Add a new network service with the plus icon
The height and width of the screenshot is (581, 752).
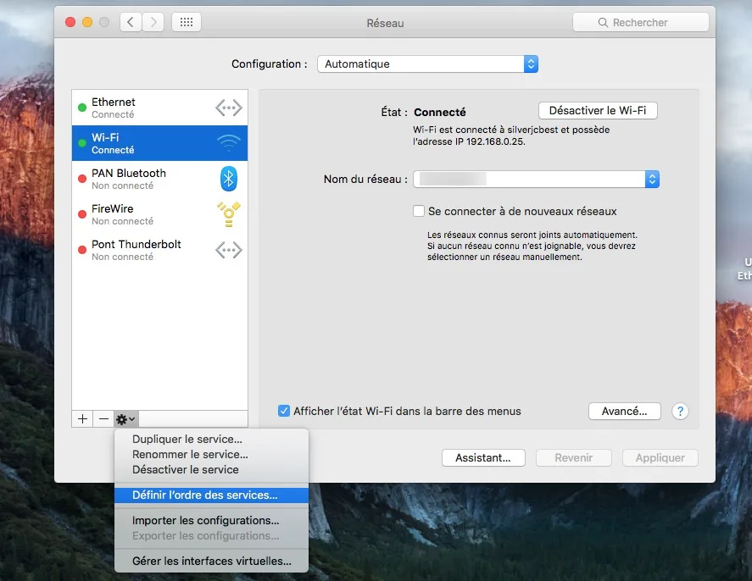81,418
